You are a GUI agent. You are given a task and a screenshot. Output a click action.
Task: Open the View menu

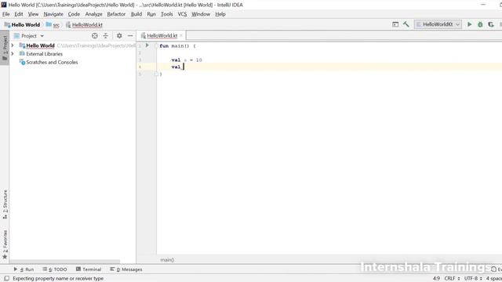point(33,14)
